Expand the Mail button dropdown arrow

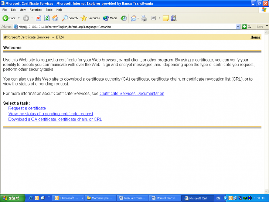[x=138, y=18]
